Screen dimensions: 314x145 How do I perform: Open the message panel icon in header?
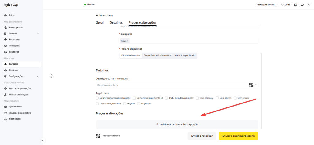302,5
